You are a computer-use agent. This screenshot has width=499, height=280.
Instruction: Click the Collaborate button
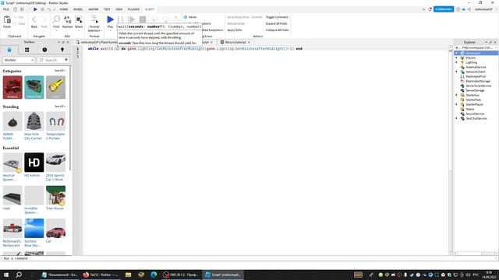coord(444,9)
